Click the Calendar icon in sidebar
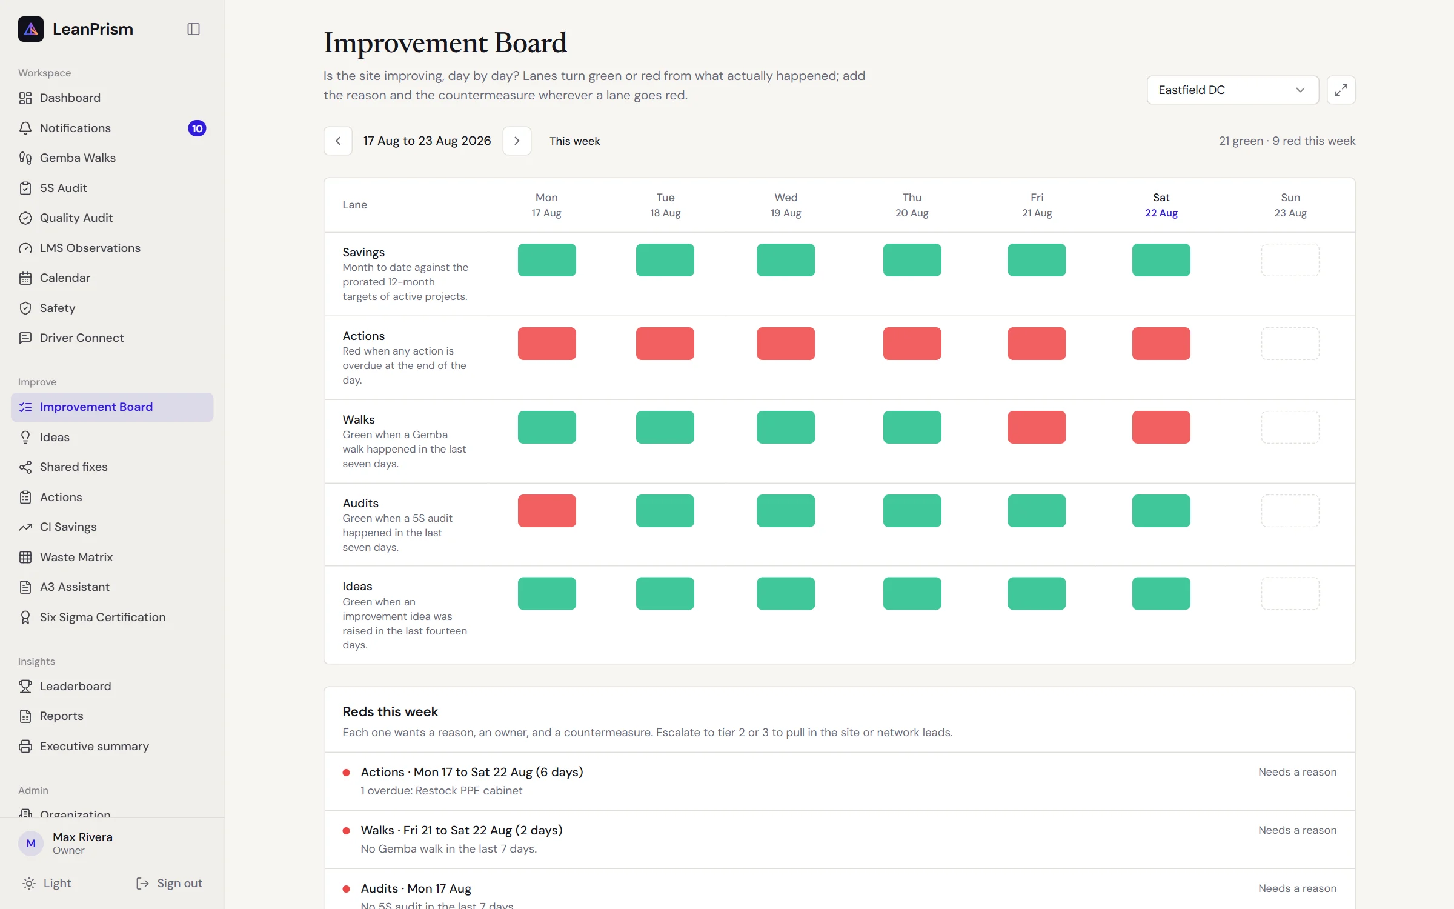Screen dimensions: 1454x909 point(25,278)
